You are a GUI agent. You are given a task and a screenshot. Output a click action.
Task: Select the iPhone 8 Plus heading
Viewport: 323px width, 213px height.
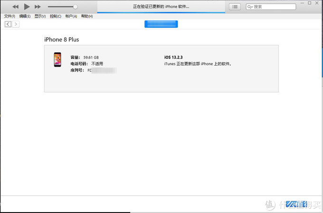pos(62,39)
